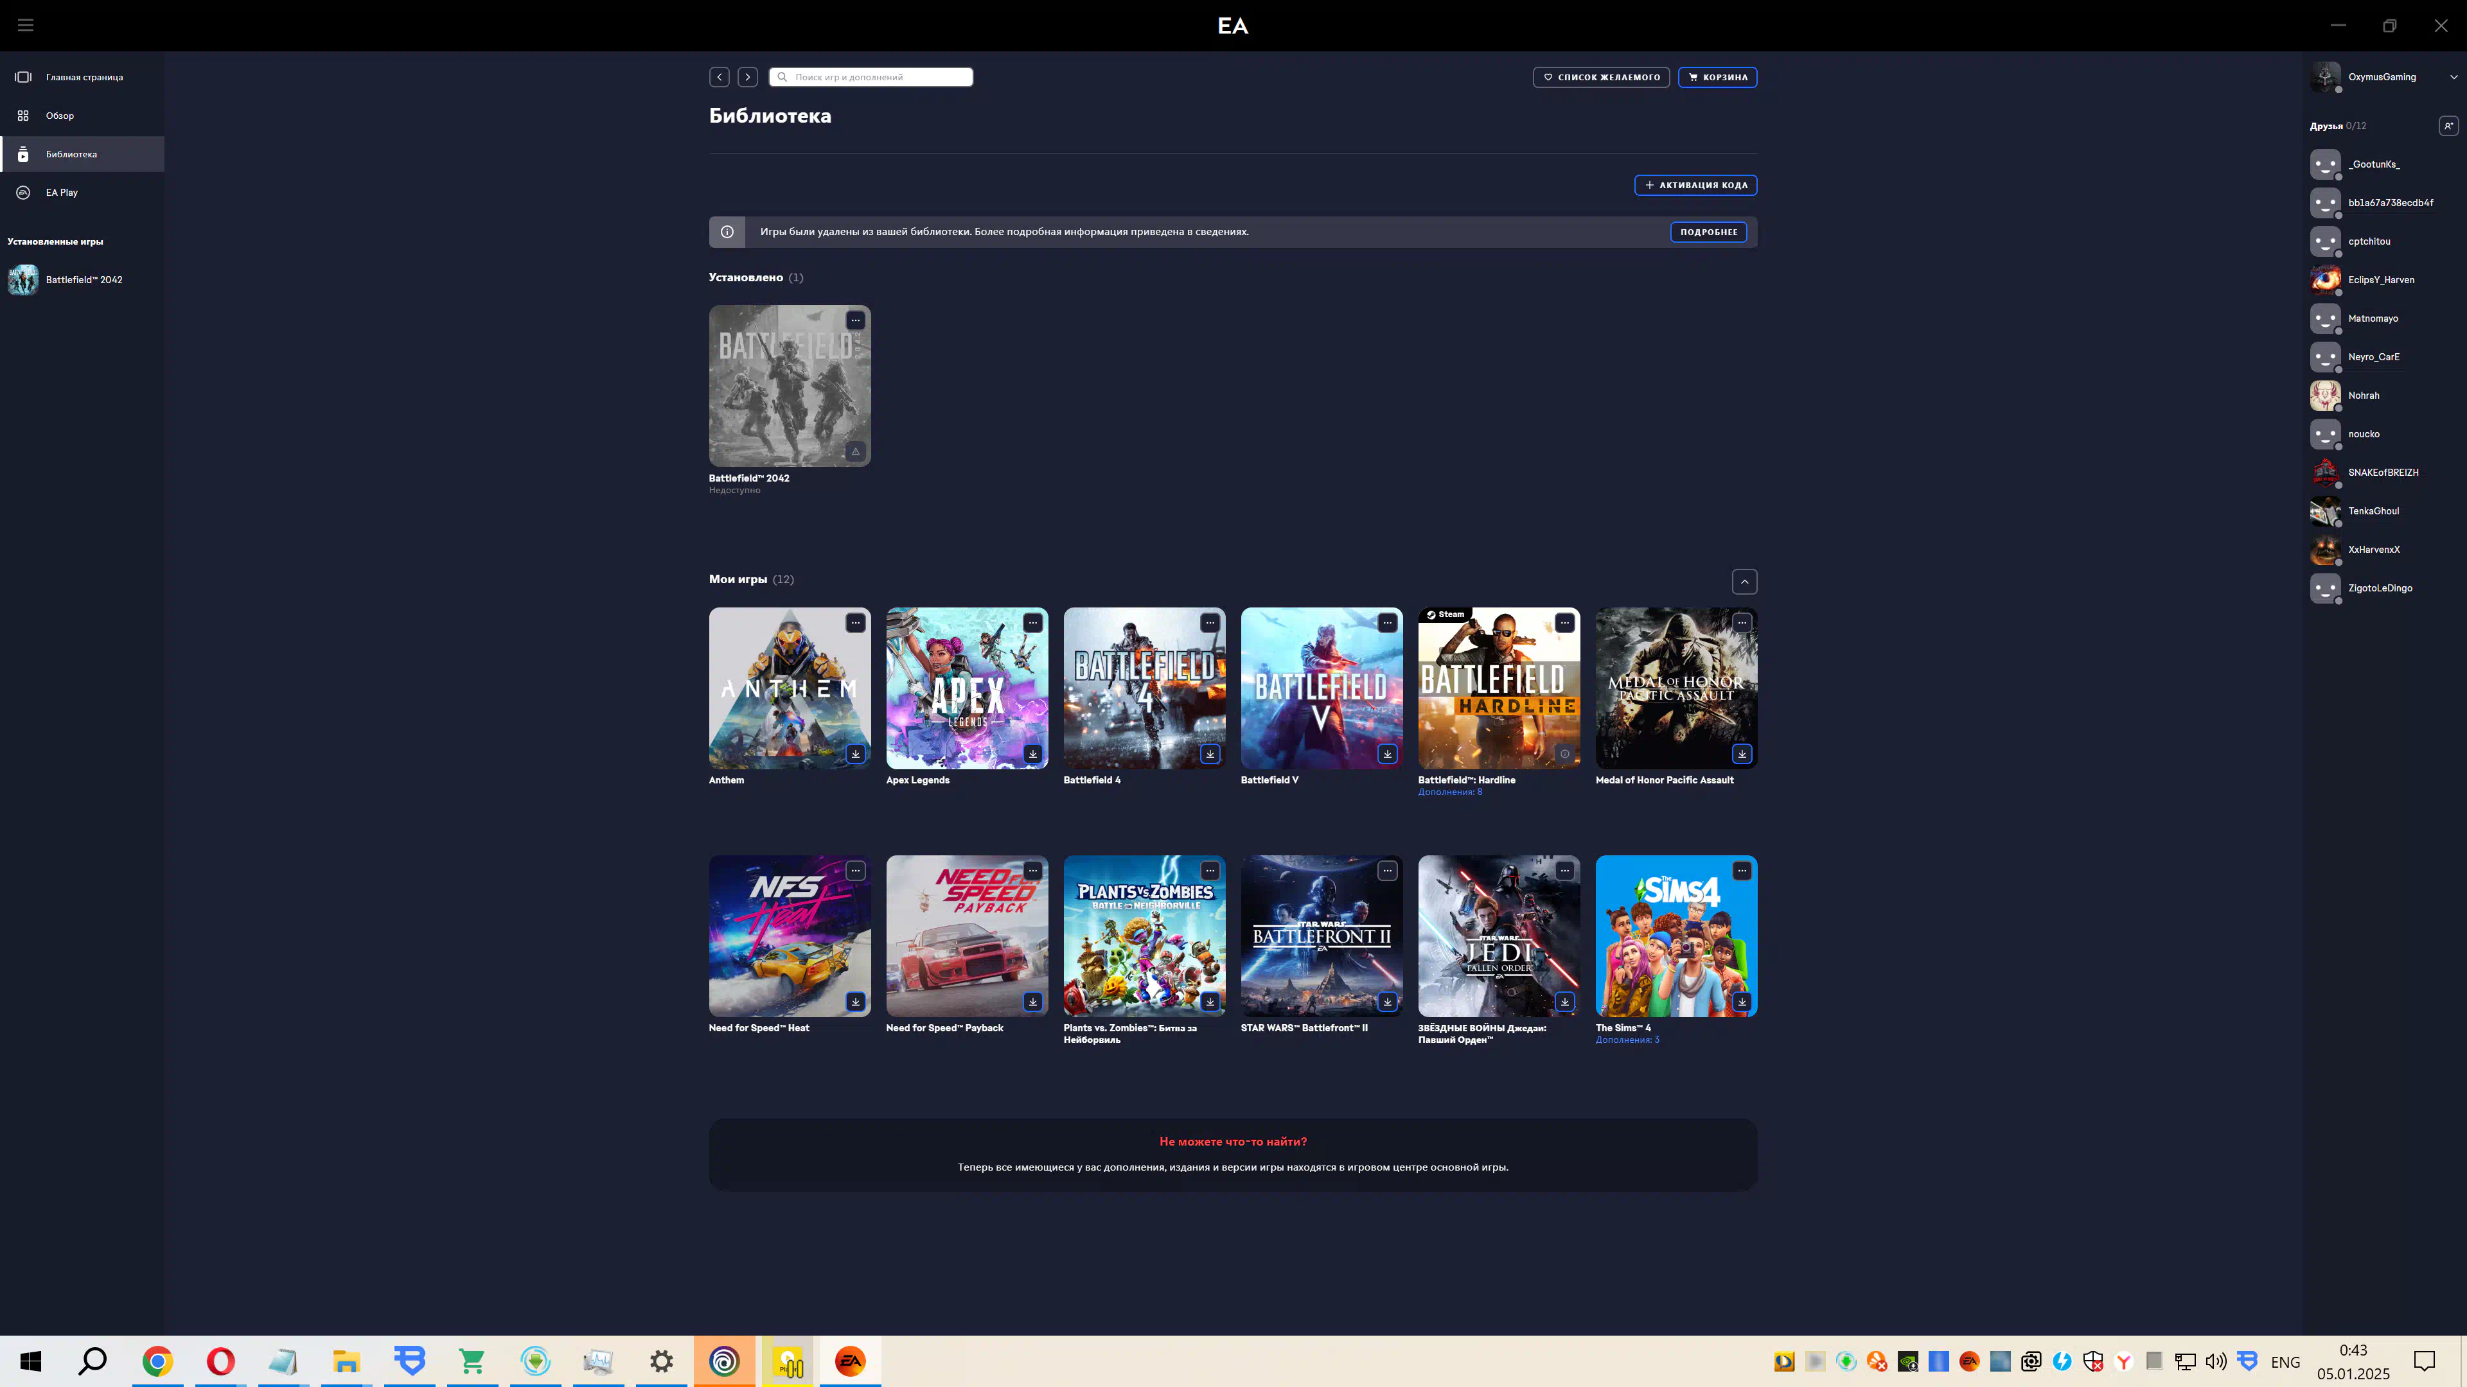Open the Корзина cart
Screen dimensions: 2467x1387
(1717, 76)
